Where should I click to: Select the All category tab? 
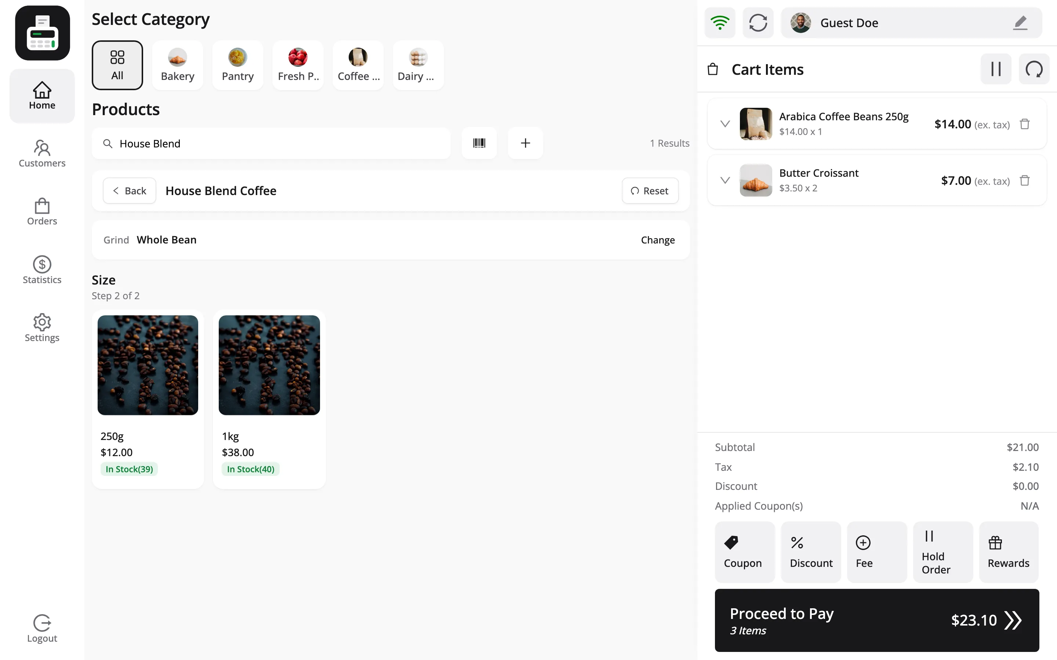click(x=117, y=66)
